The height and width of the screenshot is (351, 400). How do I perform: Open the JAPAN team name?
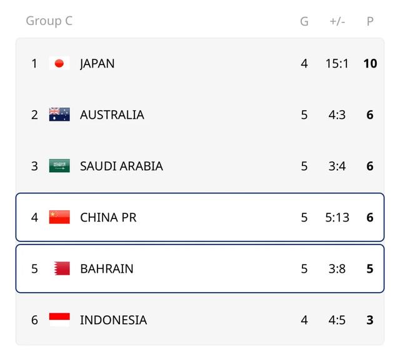[97, 63]
